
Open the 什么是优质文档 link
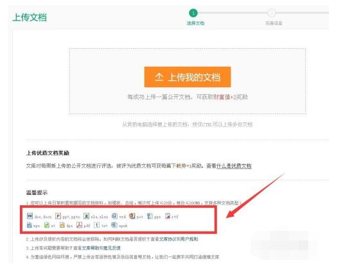click(x=234, y=166)
